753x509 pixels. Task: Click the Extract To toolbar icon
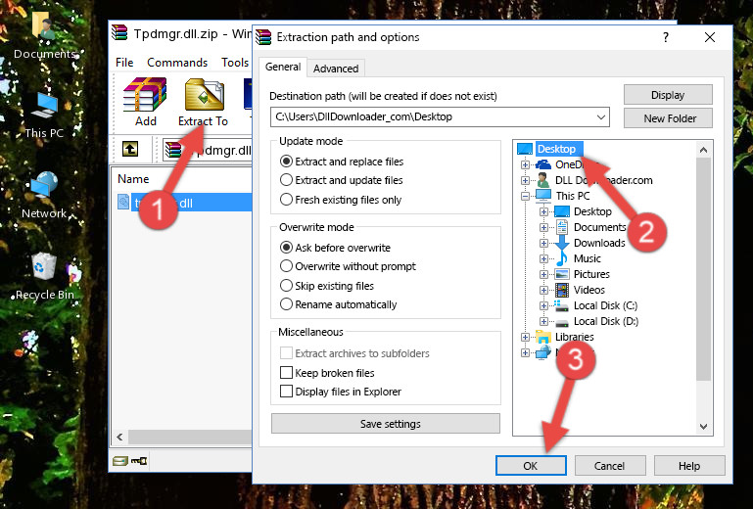[x=204, y=102]
